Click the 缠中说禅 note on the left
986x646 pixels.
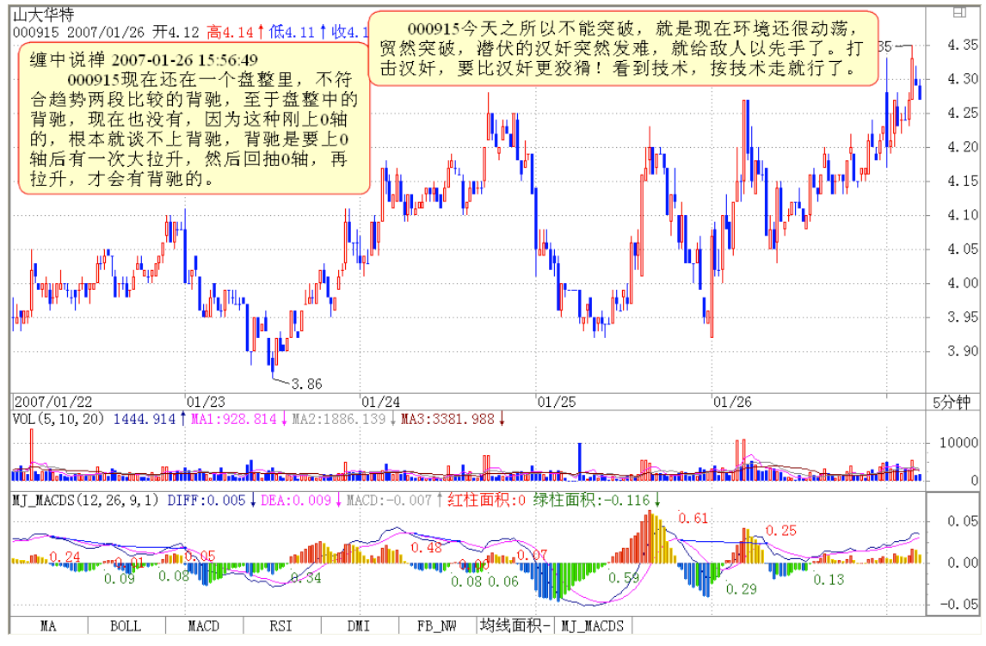point(194,119)
